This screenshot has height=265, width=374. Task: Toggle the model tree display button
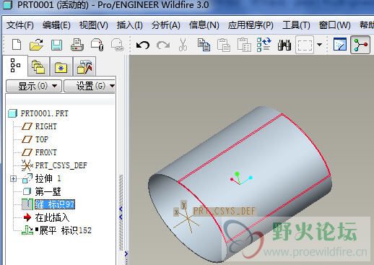(360, 45)
